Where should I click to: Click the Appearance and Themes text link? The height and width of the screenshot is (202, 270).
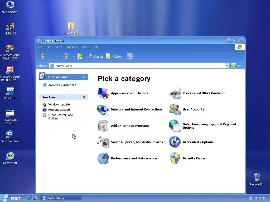tap(129, 93)
